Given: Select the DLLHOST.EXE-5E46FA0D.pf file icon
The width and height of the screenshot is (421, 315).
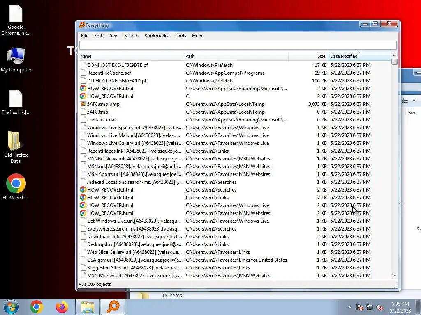Looking at the screenshot, I should tap(83, 81).
